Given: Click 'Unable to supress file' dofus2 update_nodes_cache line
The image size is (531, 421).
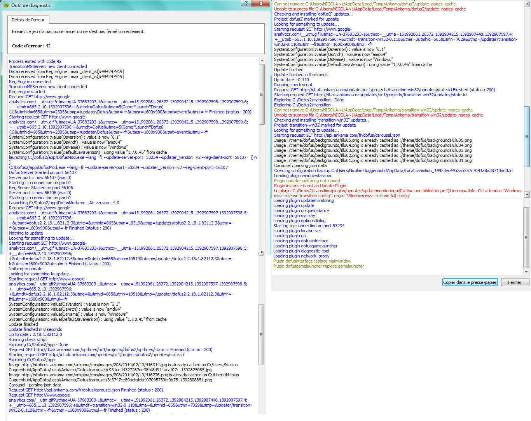Looking at the screenshot, I should [370, 9].
